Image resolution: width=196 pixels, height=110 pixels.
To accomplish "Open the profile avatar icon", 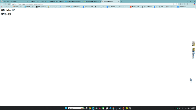I will click(2, 1).
